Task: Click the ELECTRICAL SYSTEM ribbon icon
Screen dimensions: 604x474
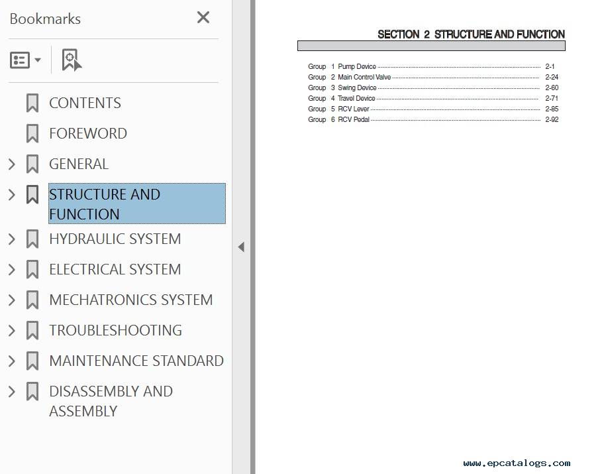Action: click(x=32, y=269)
